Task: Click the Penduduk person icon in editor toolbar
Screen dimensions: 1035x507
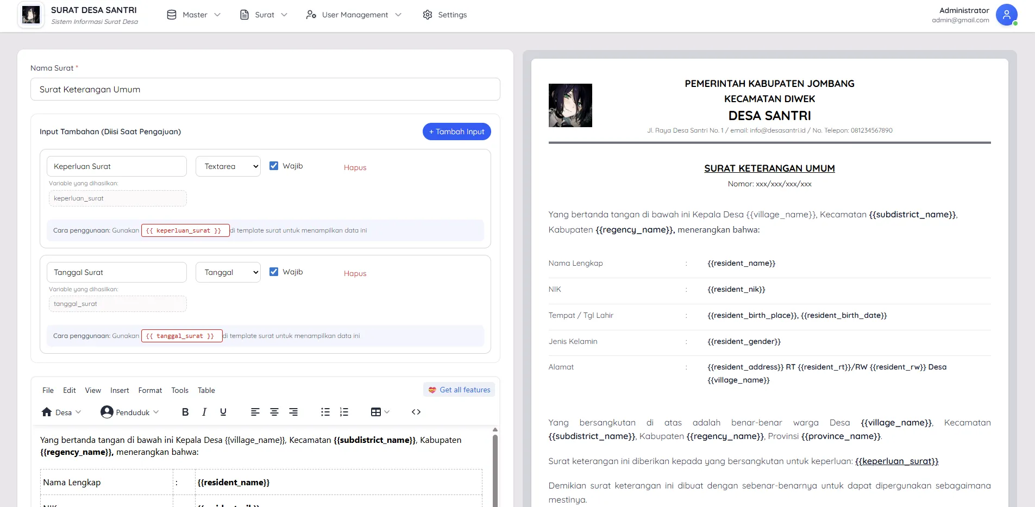Action: pos(107,412)
